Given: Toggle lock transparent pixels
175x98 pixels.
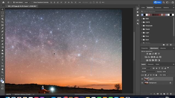Looking at the screenshot, I should (145, 75).
